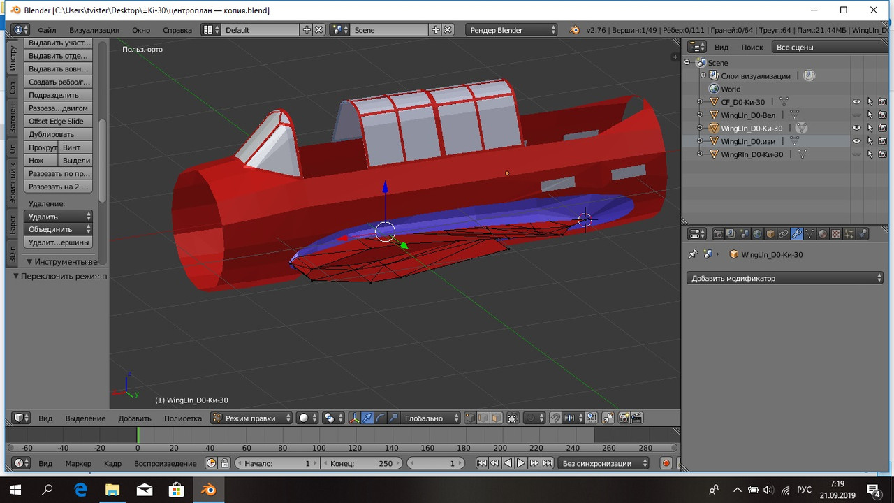This screenshot has height=503, width=894.
Task: Launch Blender from the Windows taskbar
Action: pyautogui.click(x=209, y=490)
